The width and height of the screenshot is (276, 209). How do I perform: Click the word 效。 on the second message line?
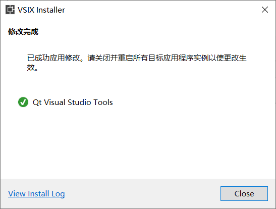point(32,68)
